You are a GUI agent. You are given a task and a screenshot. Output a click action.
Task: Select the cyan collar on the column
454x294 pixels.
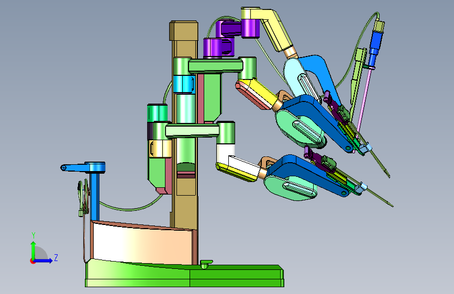coord(184,84)
